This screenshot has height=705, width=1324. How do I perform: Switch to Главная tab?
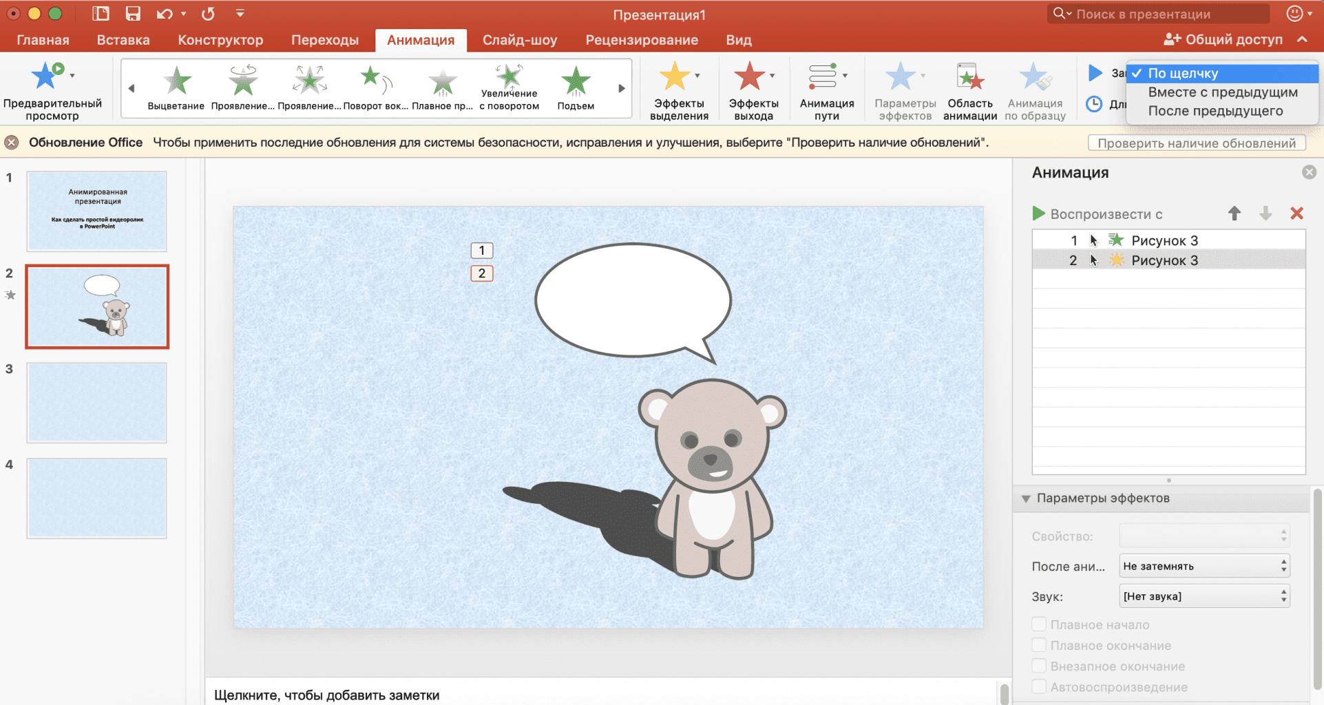tap(43, 40)
